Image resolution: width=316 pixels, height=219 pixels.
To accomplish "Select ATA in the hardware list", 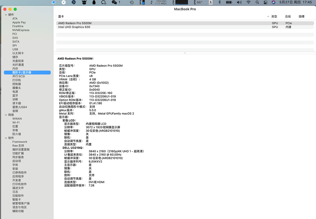I will 15,19.
